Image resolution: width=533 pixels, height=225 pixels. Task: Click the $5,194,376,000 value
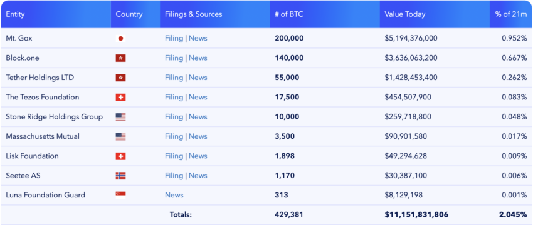pos(411,38)
